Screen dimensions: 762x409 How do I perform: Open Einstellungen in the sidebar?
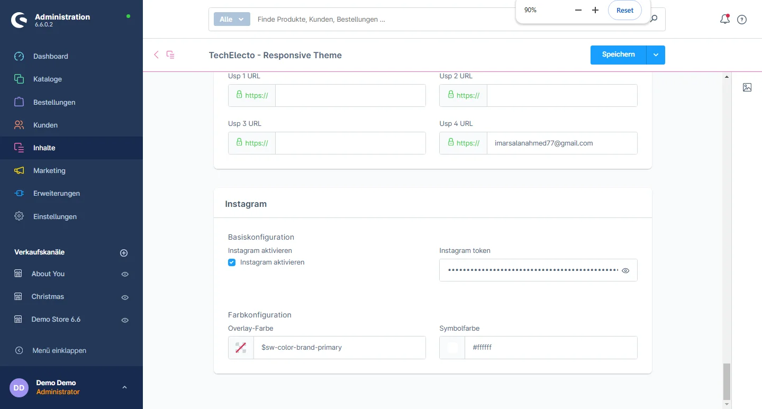55,216
